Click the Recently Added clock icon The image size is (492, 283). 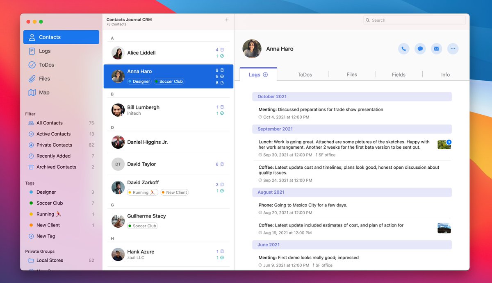pos(31,156)
